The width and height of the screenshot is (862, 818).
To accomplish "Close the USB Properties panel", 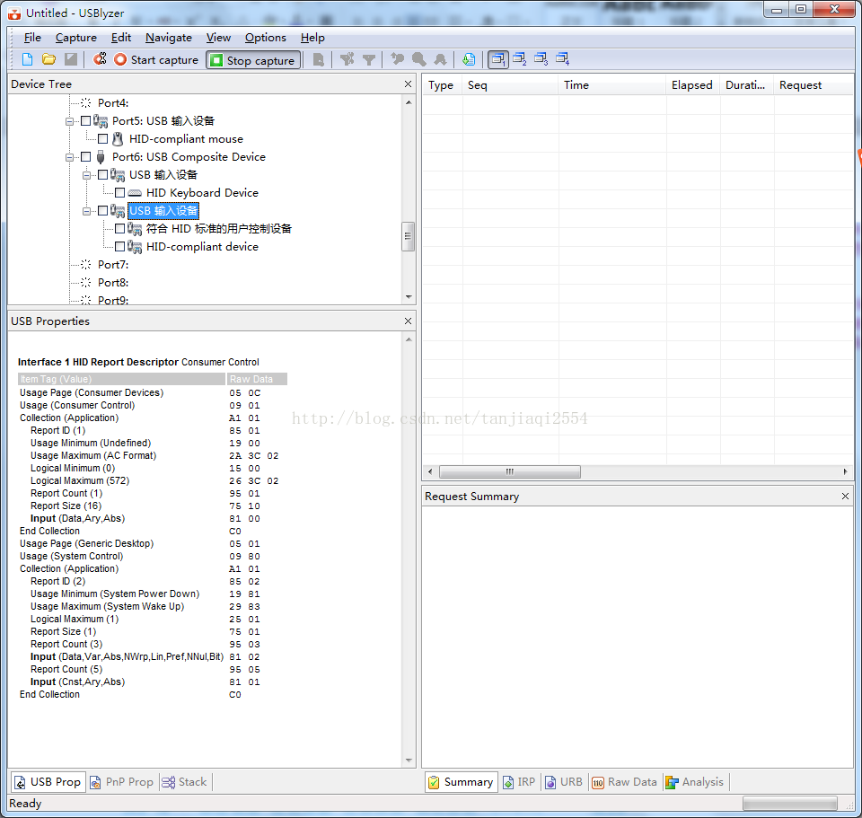I will coord(408,321).
